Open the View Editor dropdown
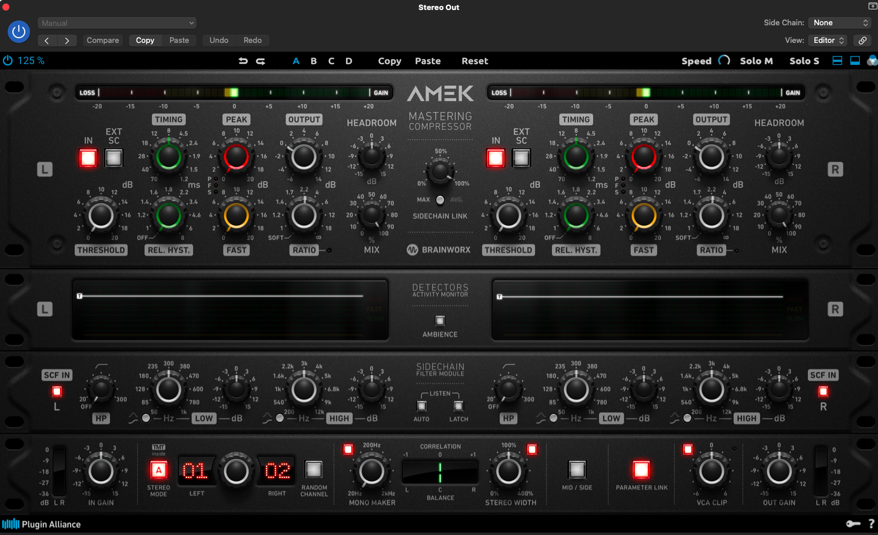The width and height of the screenshot is (878, 535). [x=828, y=40]
